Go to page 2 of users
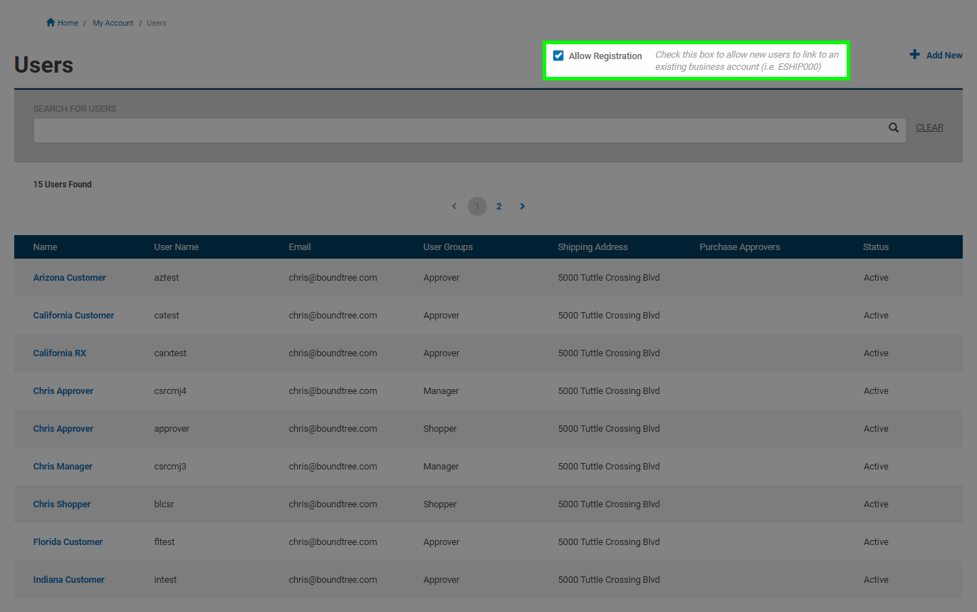Image resolution: width=977 pixels, height=612 pixels. (499, 207)
